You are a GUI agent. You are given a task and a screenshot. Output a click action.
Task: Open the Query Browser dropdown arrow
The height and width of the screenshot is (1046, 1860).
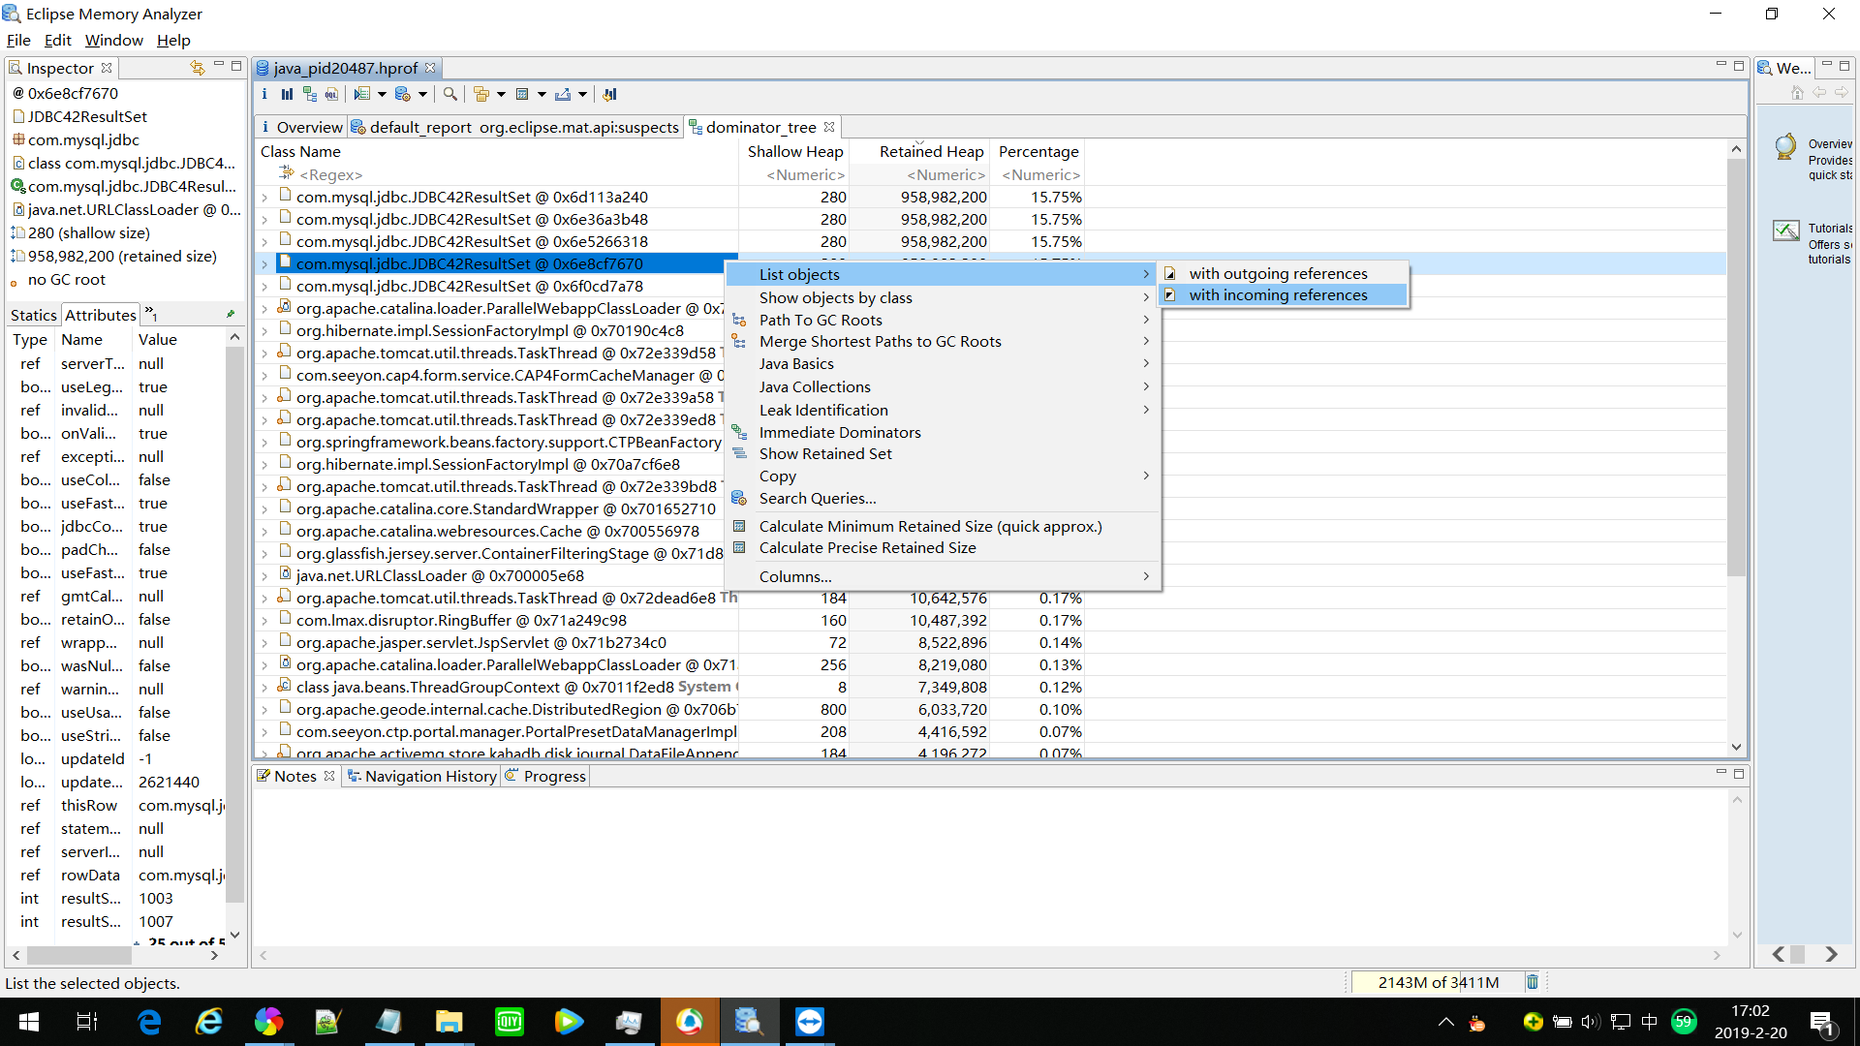point(382,94)
